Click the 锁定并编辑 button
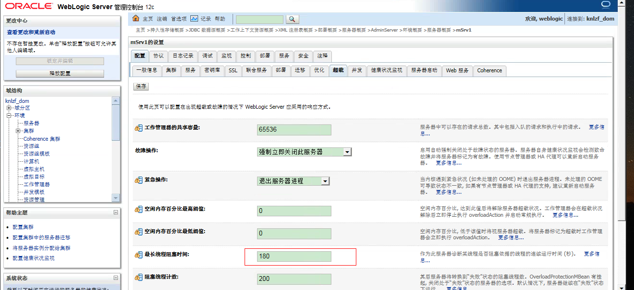Image resolution: width=634 pixels, height=290 pixels. click(60, 61)
